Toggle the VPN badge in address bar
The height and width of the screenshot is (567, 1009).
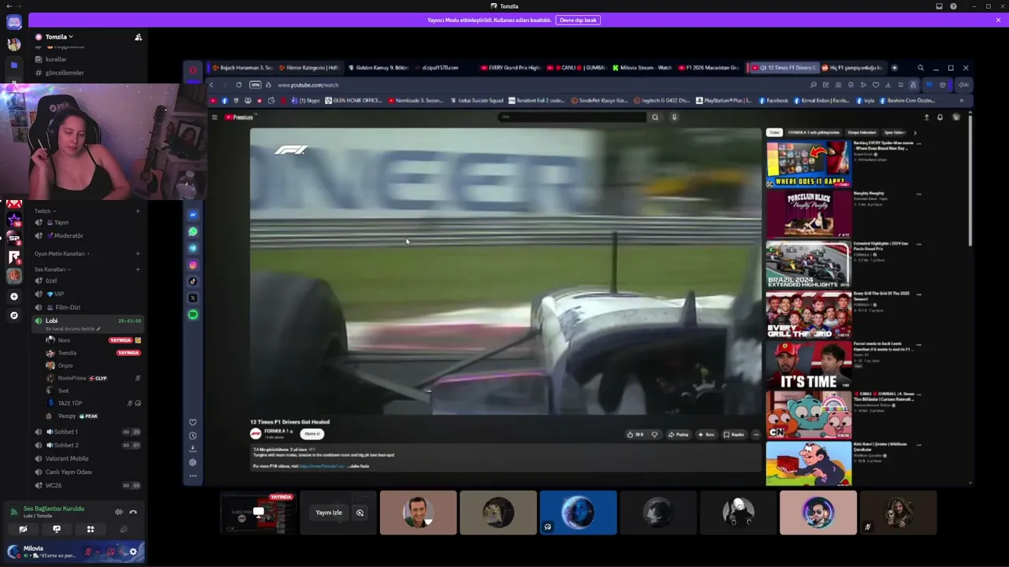pos(255,85)
